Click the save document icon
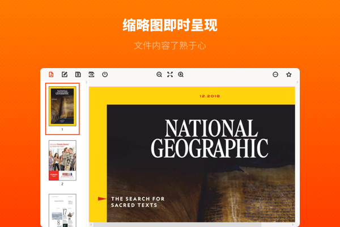This screenshot has height=227, width=340. pyautogui.click(x=78, y=74)
